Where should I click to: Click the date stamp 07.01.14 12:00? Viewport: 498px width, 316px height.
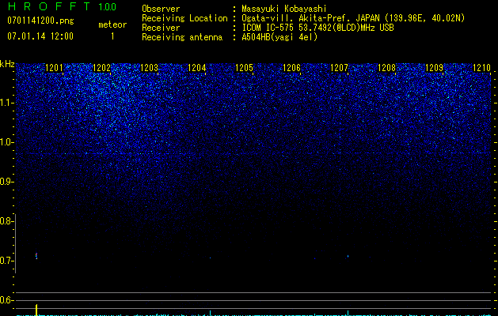40,36
